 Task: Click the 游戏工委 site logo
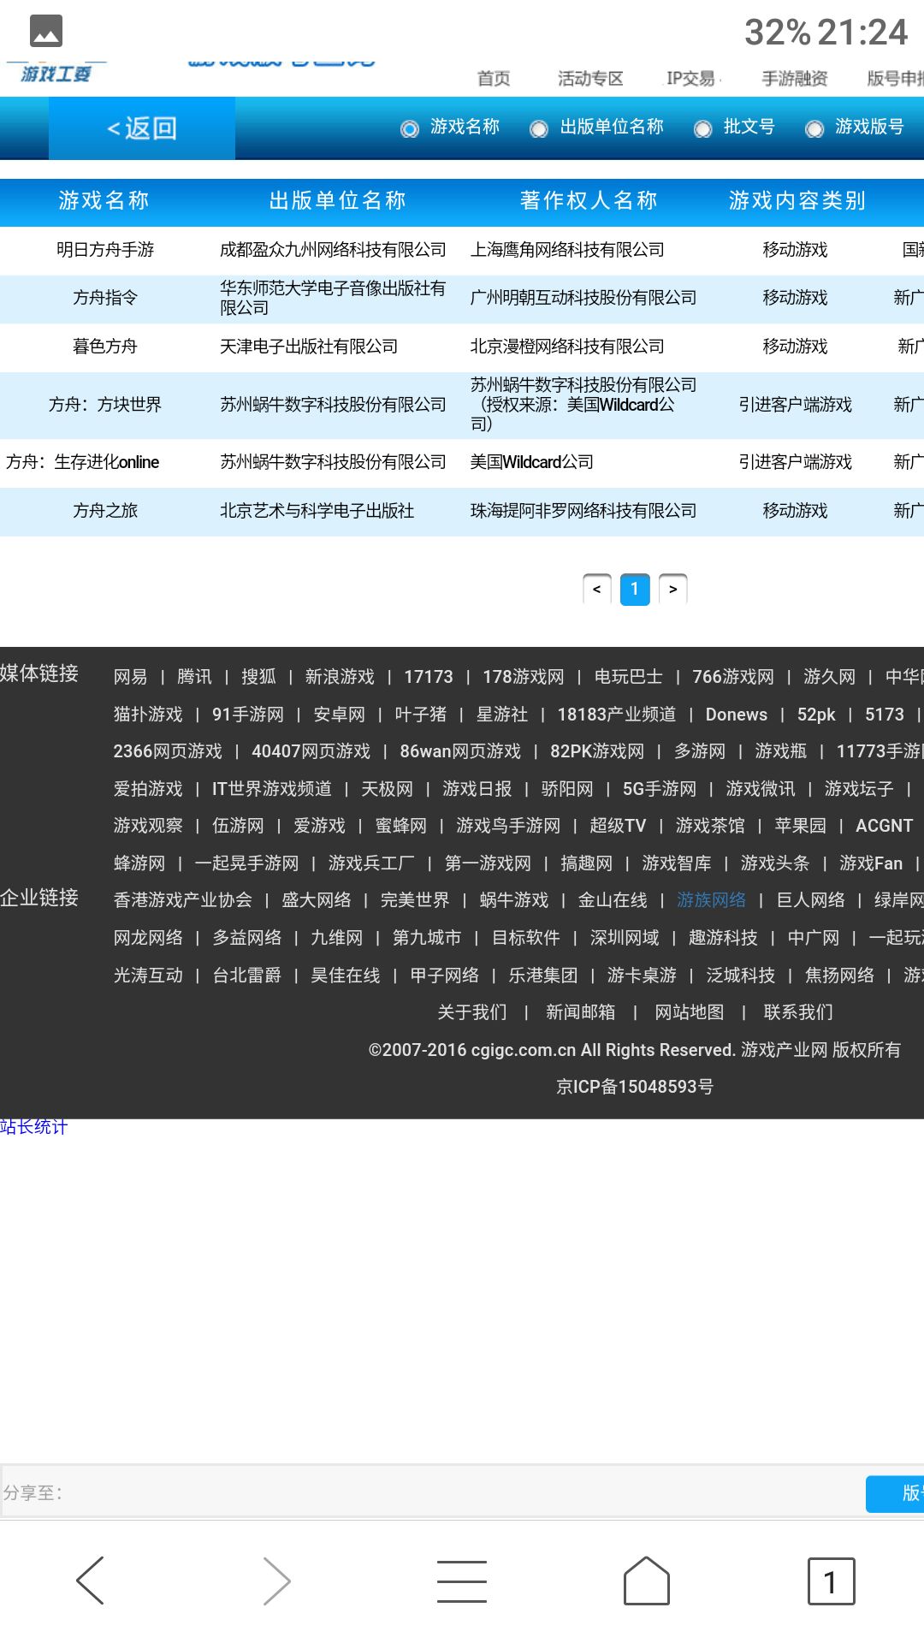pyautogui.click(x=56, y=74)
